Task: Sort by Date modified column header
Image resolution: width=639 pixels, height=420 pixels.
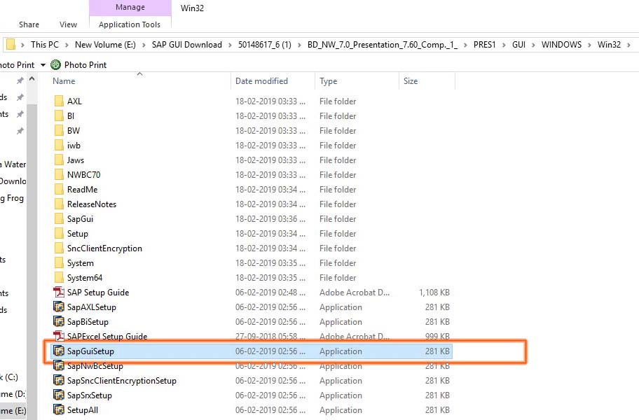Action: [x=261, y=81]
